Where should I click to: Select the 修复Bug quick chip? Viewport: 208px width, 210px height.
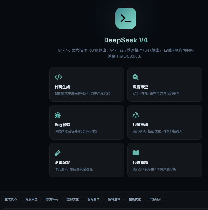click(52, 199)
